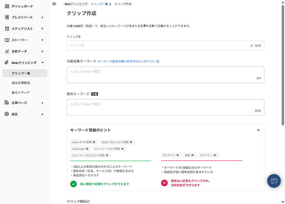Click the 任意 badge next to 除外キーワード
The image size is (285, 204).
pyautogui.click(x=94, y=94)
